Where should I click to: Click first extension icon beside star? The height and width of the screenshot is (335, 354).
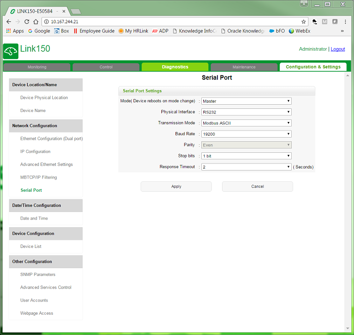click(x=315, y=22)
